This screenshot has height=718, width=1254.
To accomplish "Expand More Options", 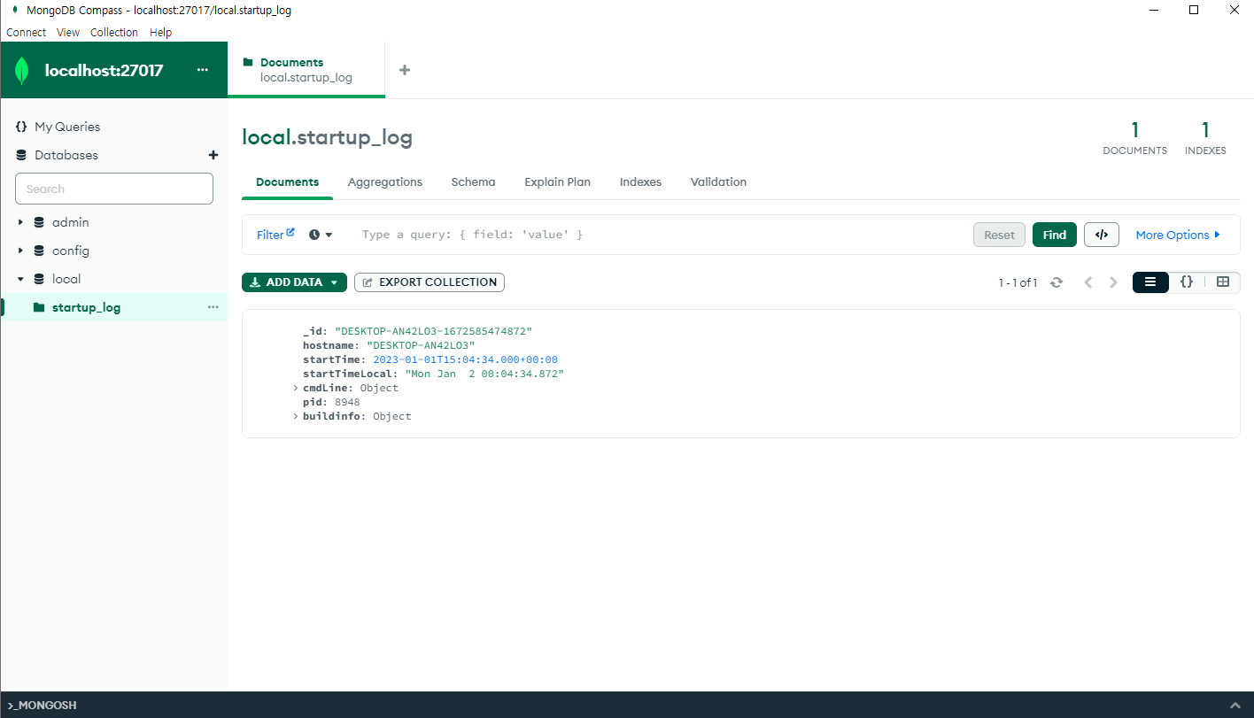I will point(1178,235).
